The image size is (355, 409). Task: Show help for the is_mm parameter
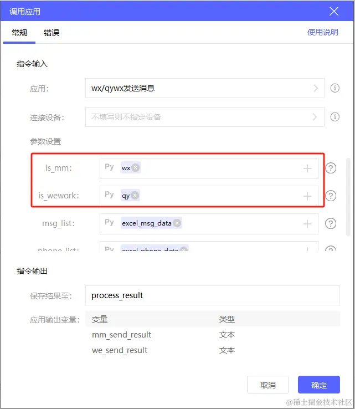click(331, 168)
